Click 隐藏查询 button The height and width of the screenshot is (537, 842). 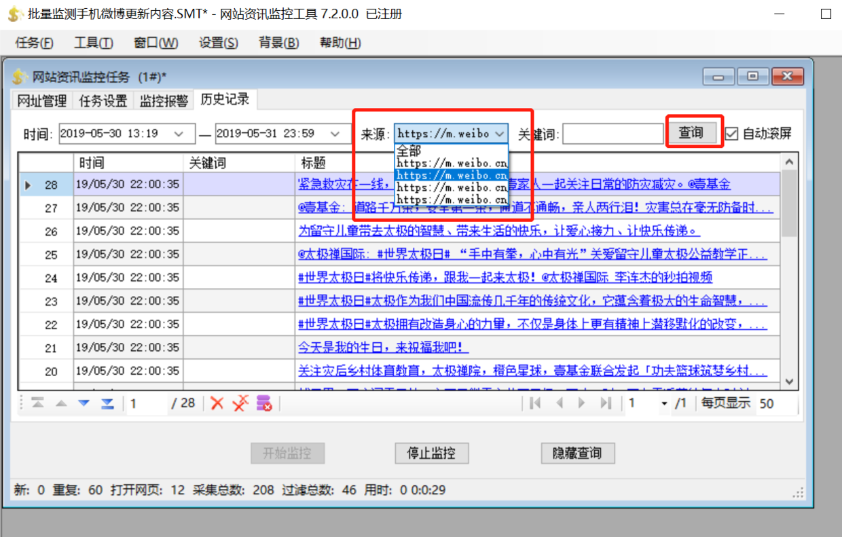tap(577, 453)
